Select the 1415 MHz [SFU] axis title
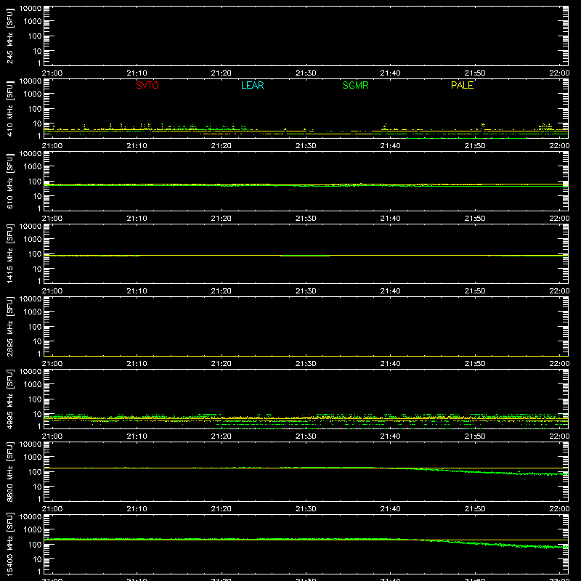This screenshot has width=581, height=581. coord(10,253)
